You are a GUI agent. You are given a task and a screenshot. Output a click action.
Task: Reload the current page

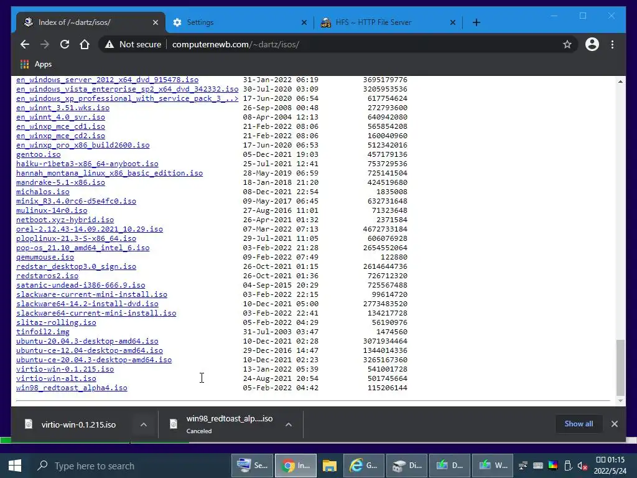pyautogui.click(x=65, y=44)
